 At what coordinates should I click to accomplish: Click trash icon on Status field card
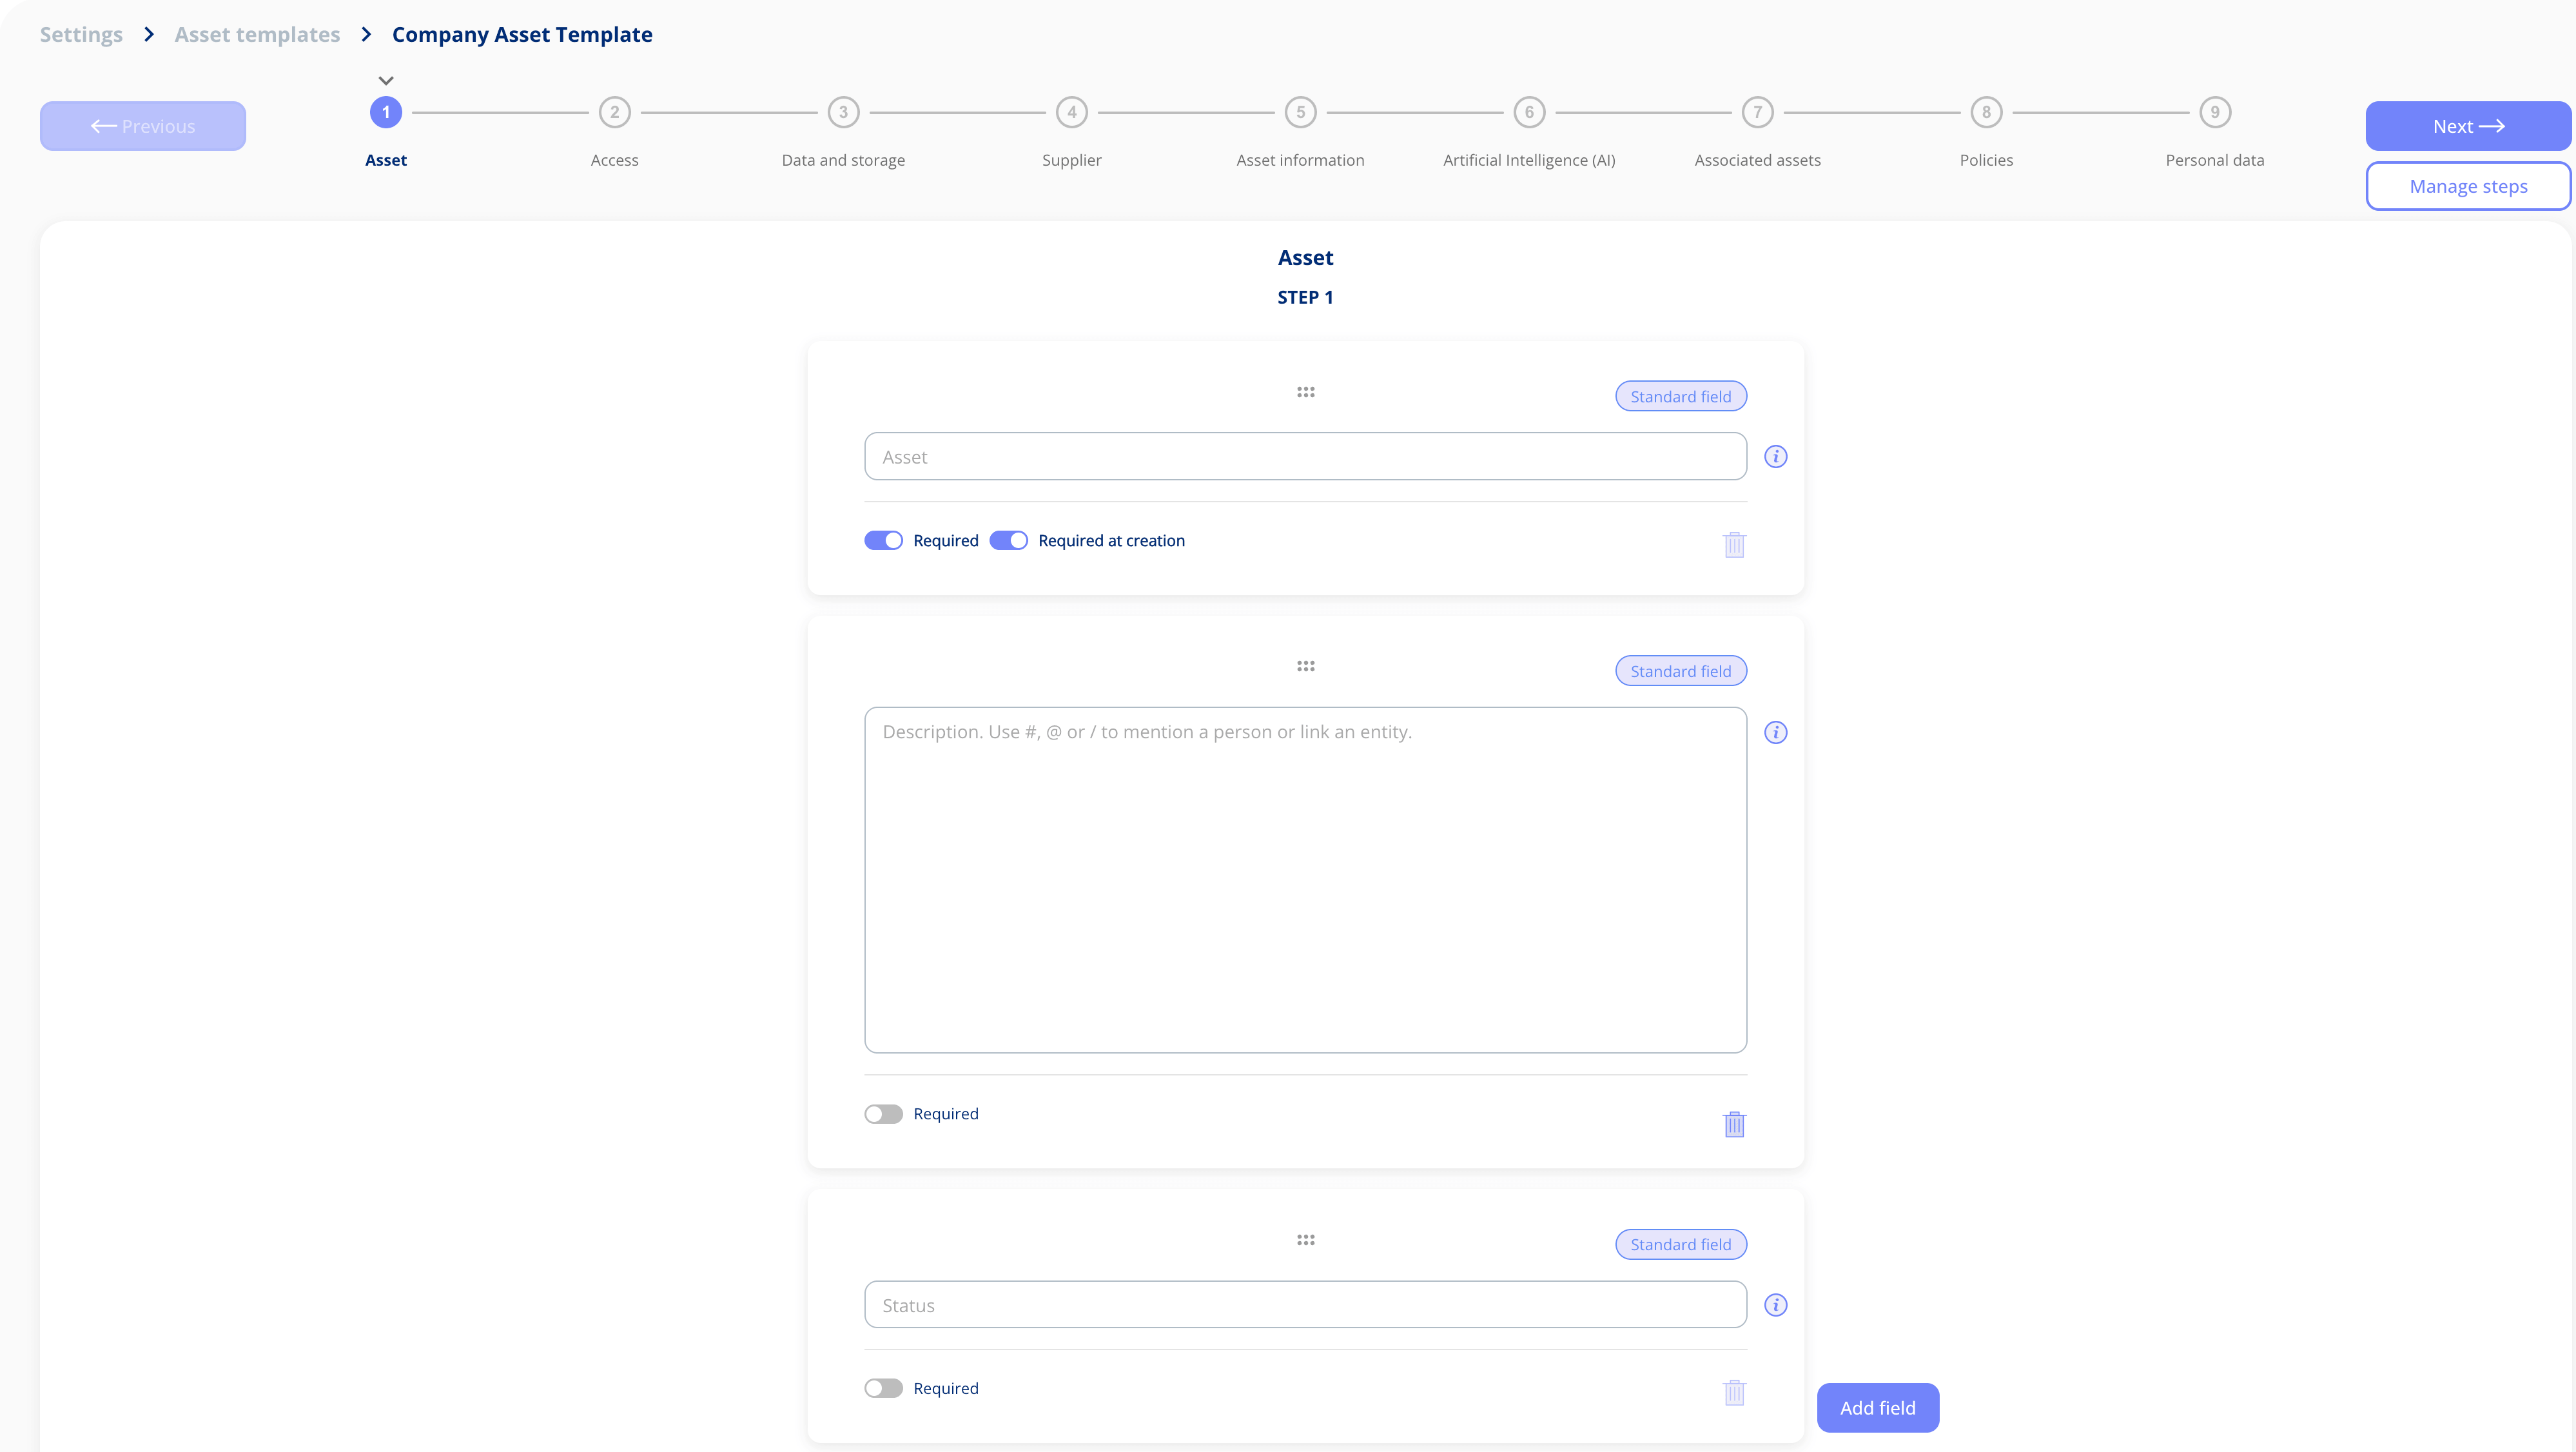click(x=1734, y=1392)
